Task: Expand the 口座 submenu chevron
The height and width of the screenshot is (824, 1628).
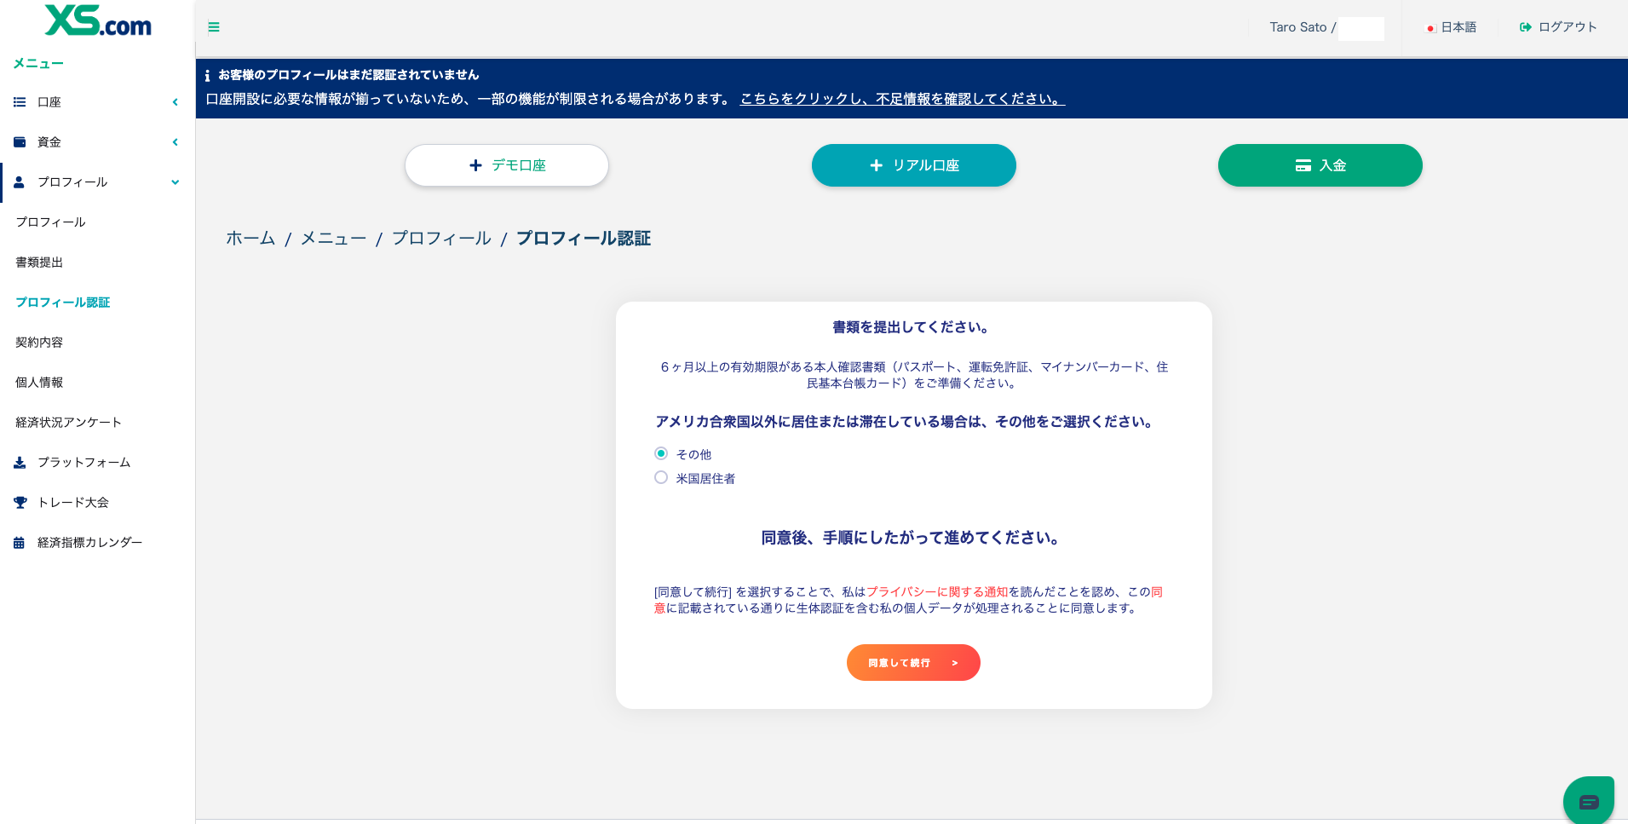Action: pyautogui.click(x=175, y=102)
